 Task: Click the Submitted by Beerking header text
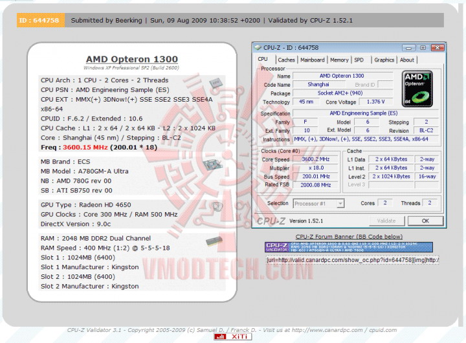click(106, 21)
